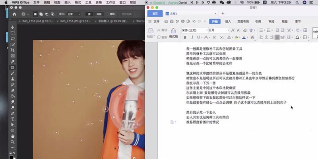Click Undo in WPS quick access toolbar
Viewport: 318px width, 159px height.
click(194, 21)
